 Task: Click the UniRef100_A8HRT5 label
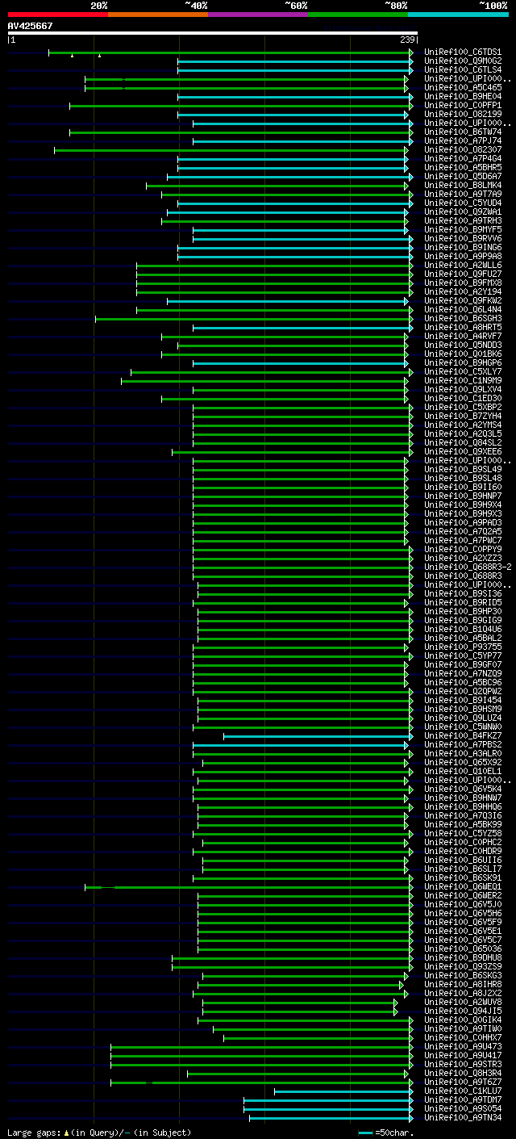point(462,327)
